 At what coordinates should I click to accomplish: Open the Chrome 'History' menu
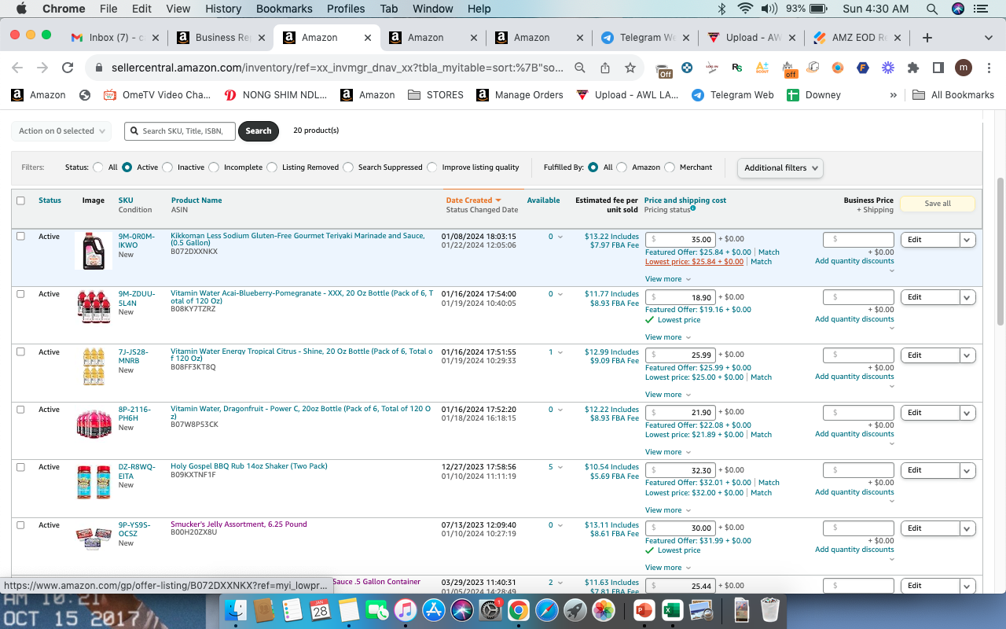click(x=223, y=9)
